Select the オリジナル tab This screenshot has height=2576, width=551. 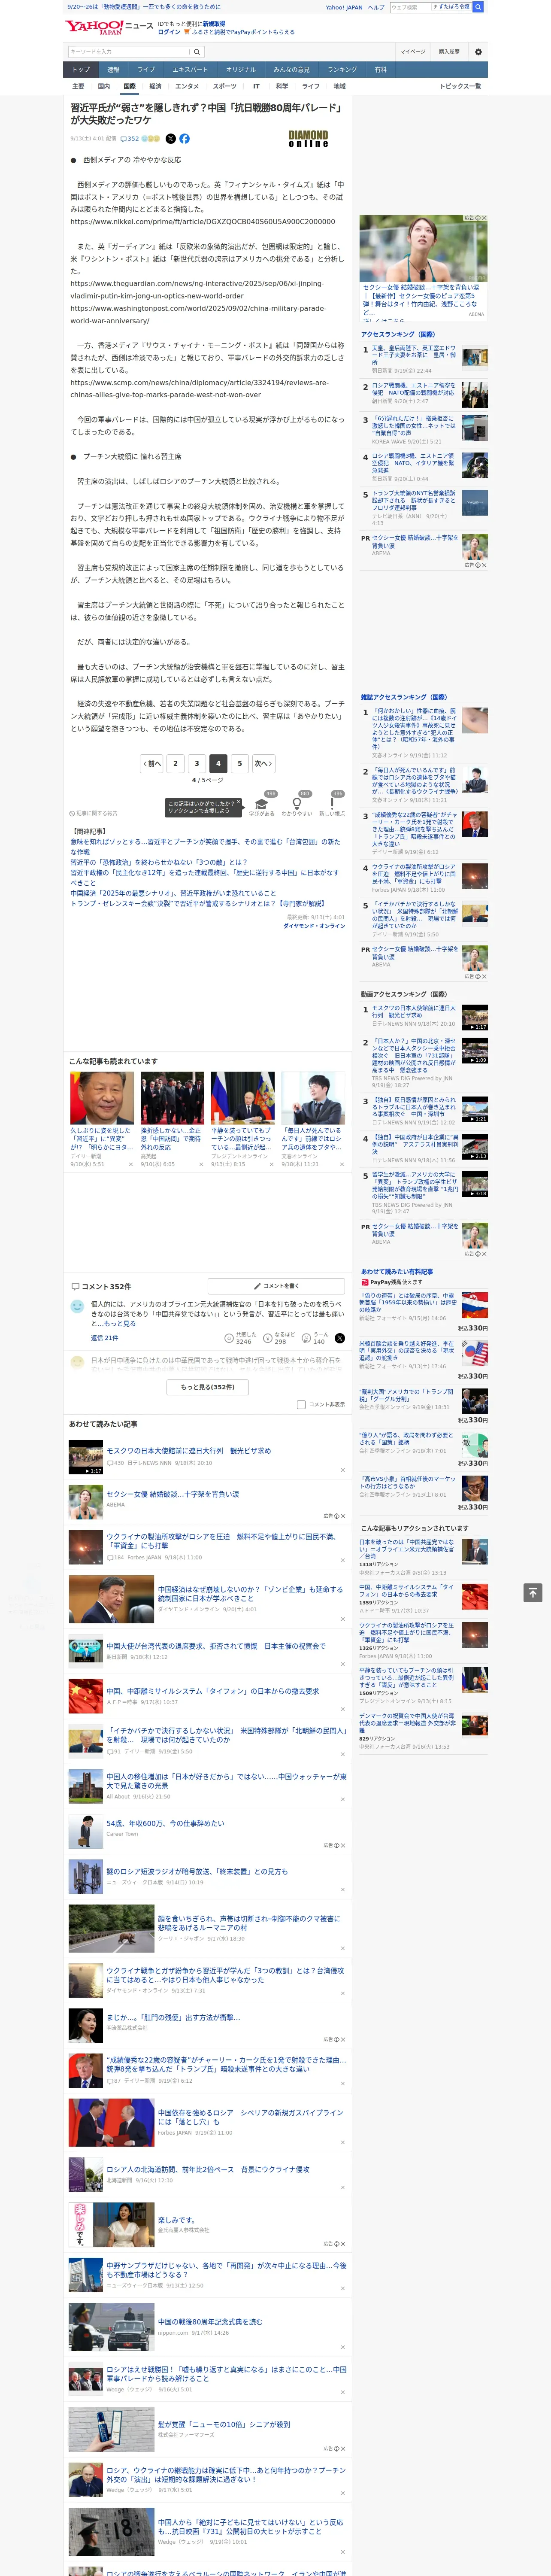click(241, 70)
